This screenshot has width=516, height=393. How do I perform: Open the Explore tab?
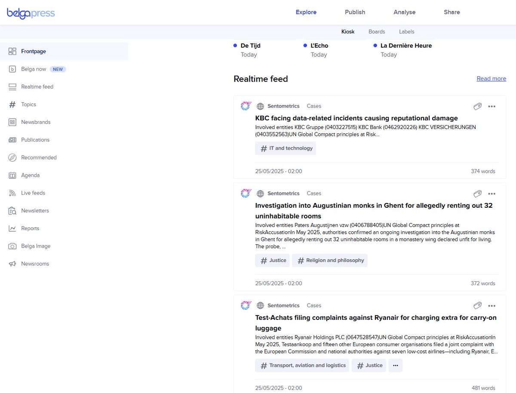pos(306,12)
